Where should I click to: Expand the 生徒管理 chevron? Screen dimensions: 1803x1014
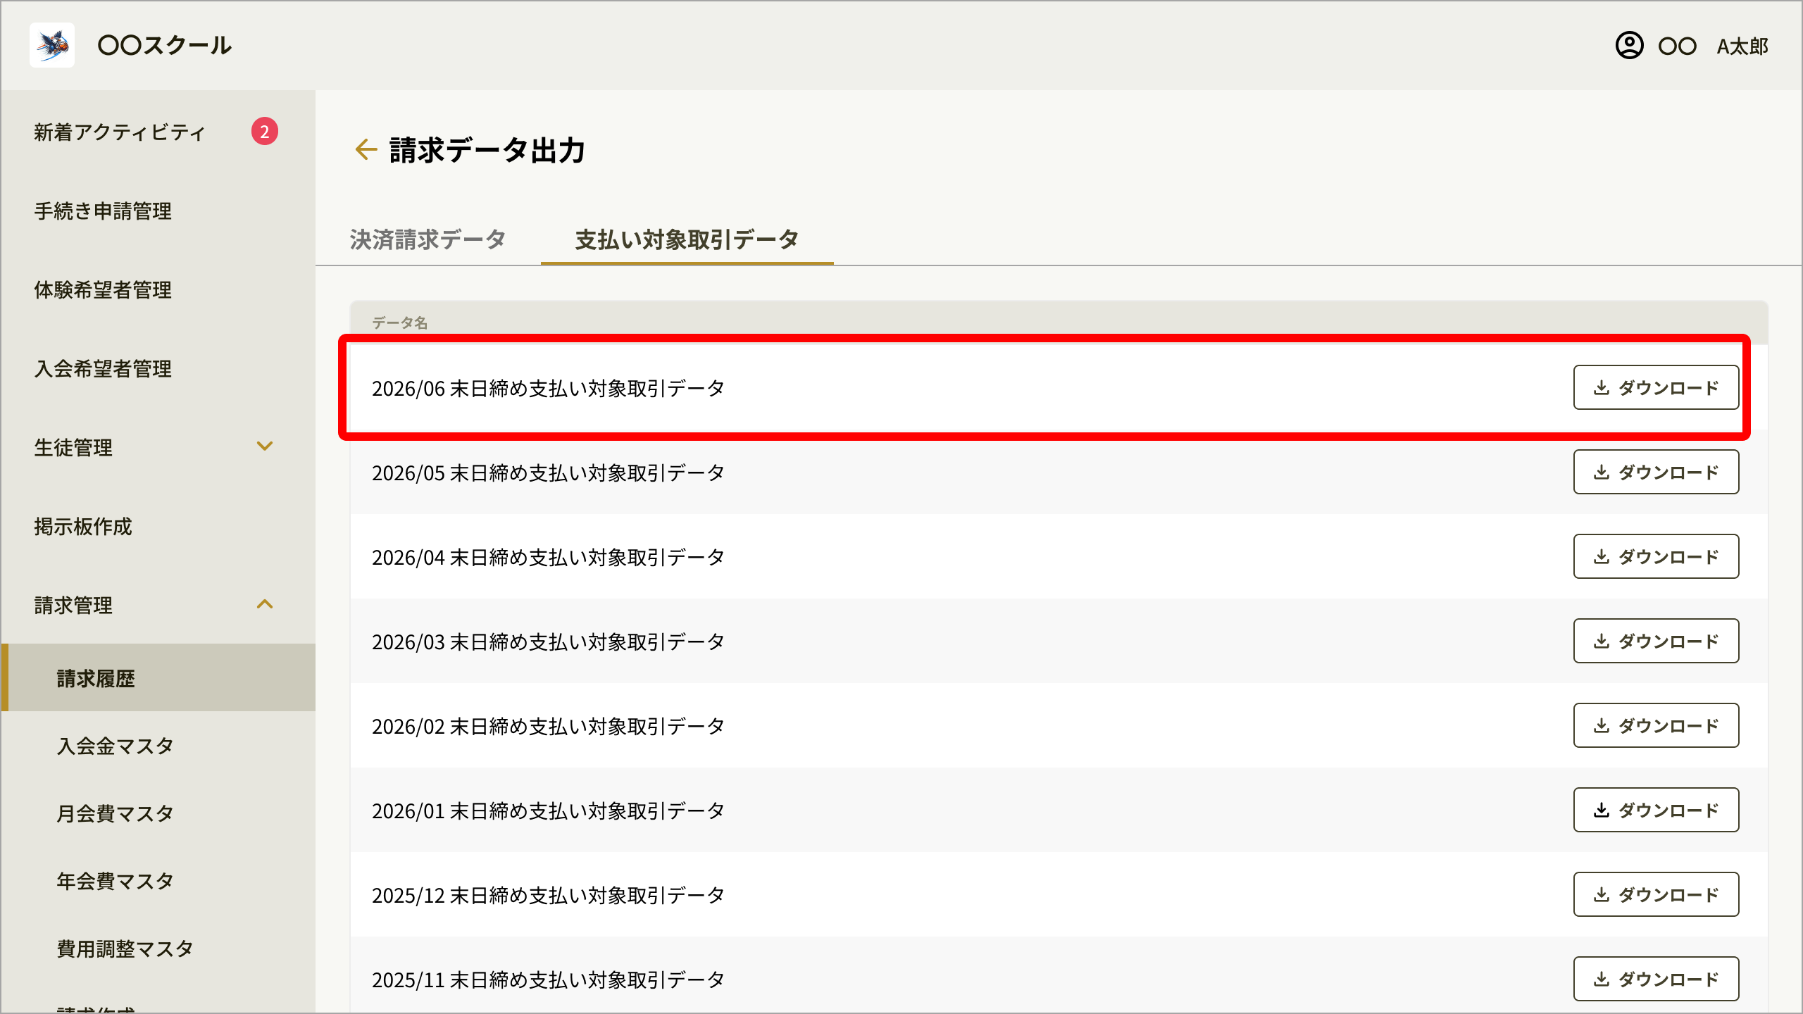pos(265,446)
